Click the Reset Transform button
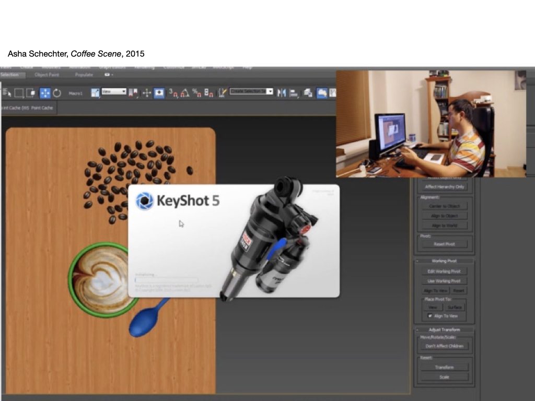 (x=444, y=367)
